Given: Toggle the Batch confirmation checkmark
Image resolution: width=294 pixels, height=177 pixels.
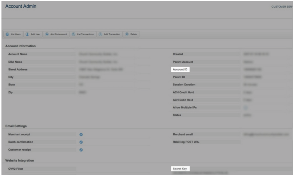Looking at the screenshot, I should (81, 142).
